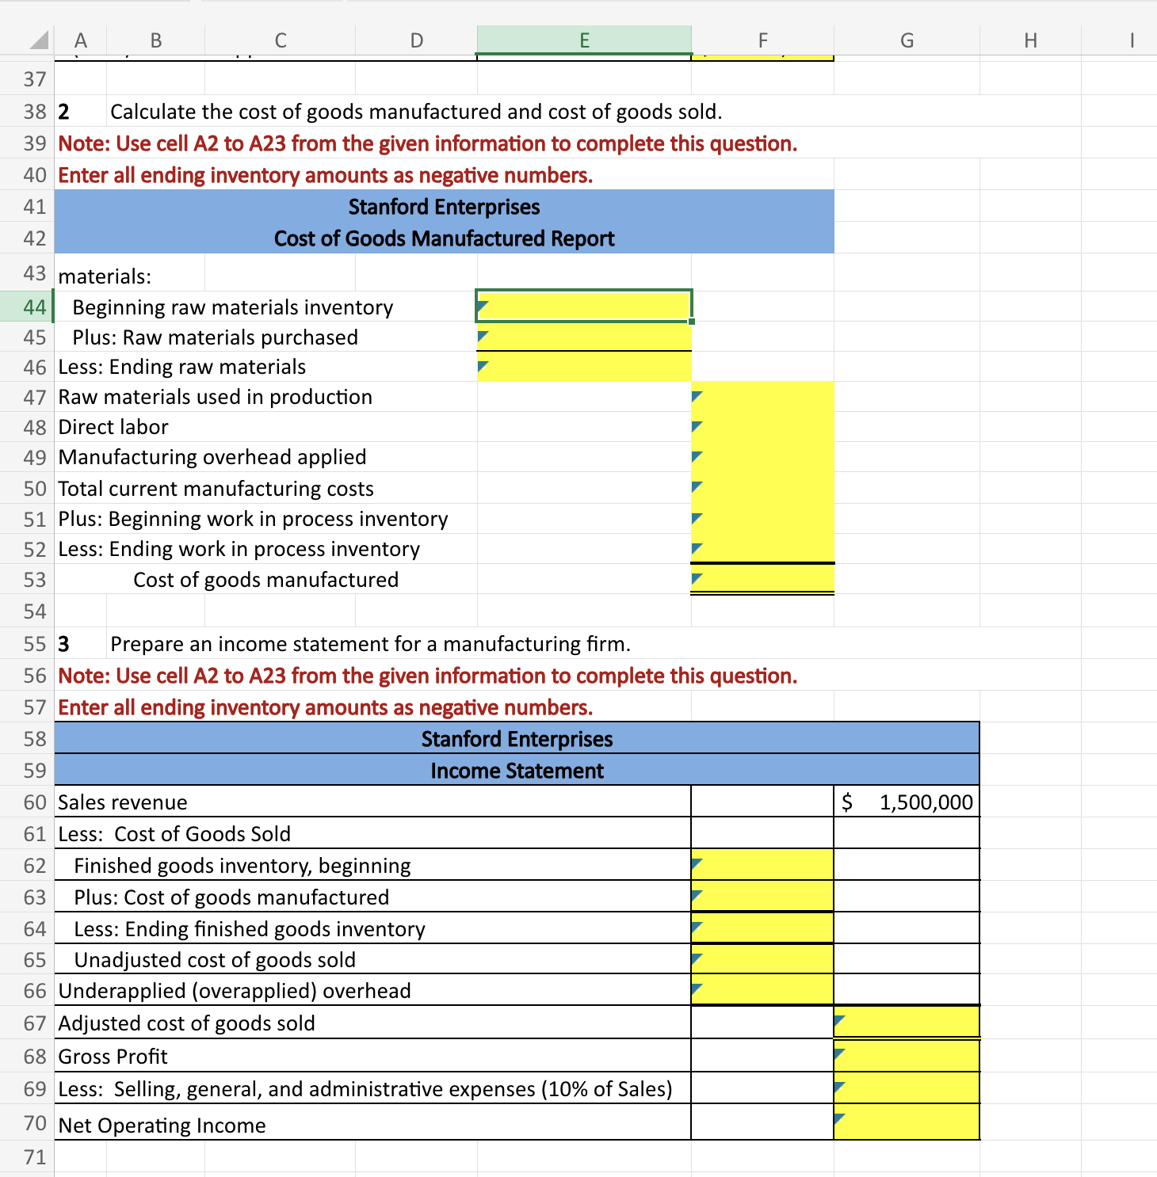Select the row 44 header
Viewport: 1157px width, 1177px height.
tap(32, 307)
